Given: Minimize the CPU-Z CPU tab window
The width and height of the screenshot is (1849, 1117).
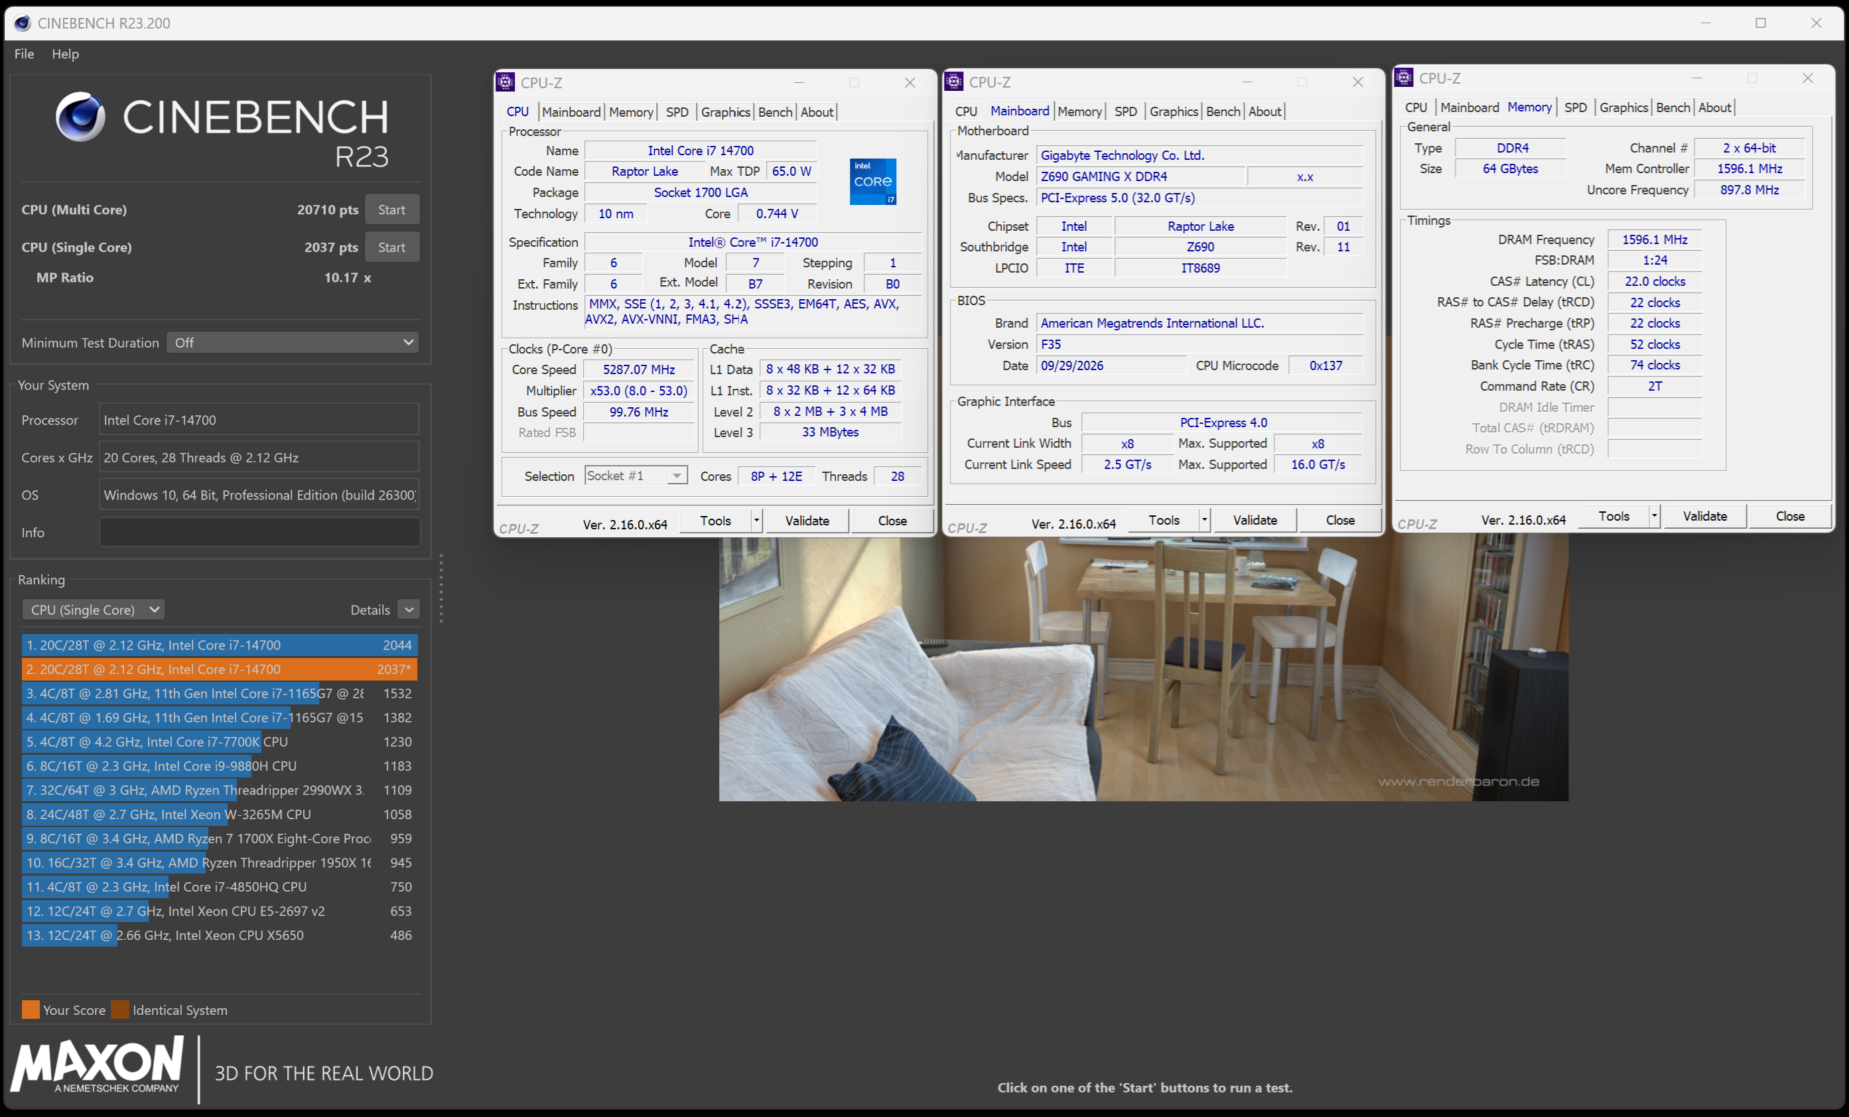Looking at the screenshot, I should pyautogui.click(x=798, y=82).
